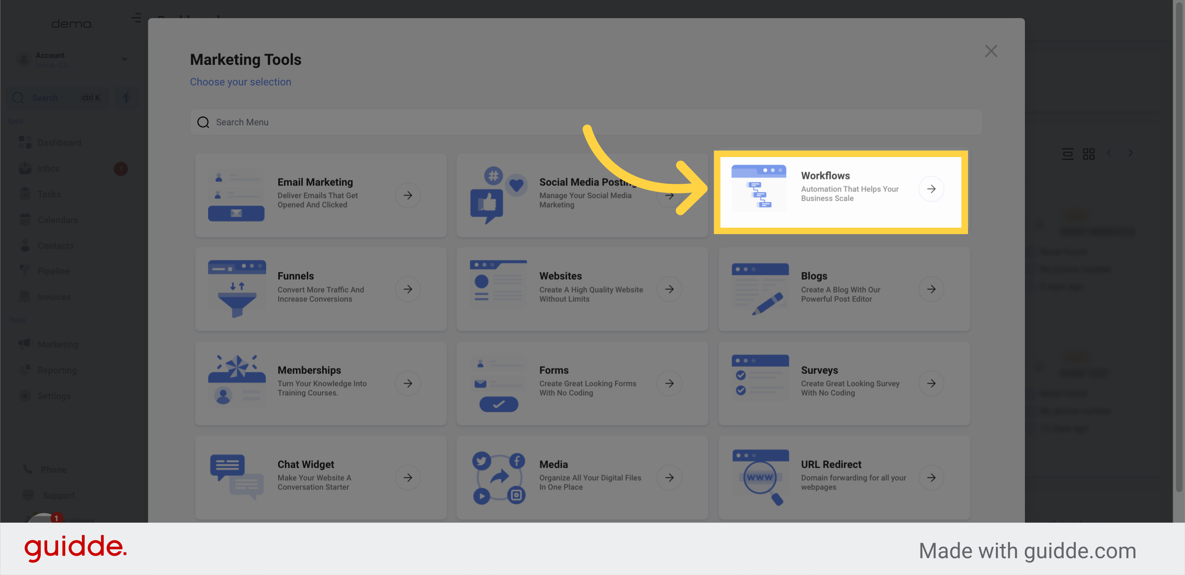Click the Choose your selection link

241,82
